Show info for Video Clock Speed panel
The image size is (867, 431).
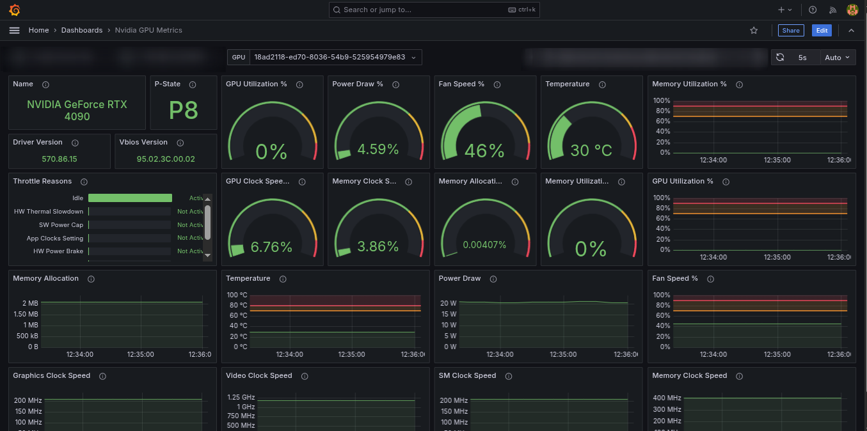pyautogui.click(x=305, y=376)
